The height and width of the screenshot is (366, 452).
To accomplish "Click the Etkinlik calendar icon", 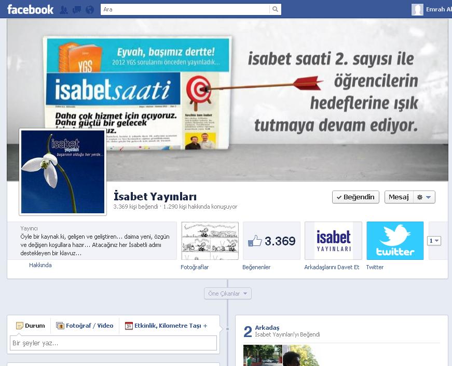I will [129, 326].
